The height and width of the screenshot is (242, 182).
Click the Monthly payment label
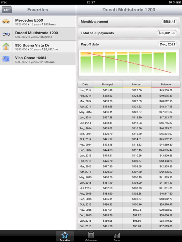point(94,22)
